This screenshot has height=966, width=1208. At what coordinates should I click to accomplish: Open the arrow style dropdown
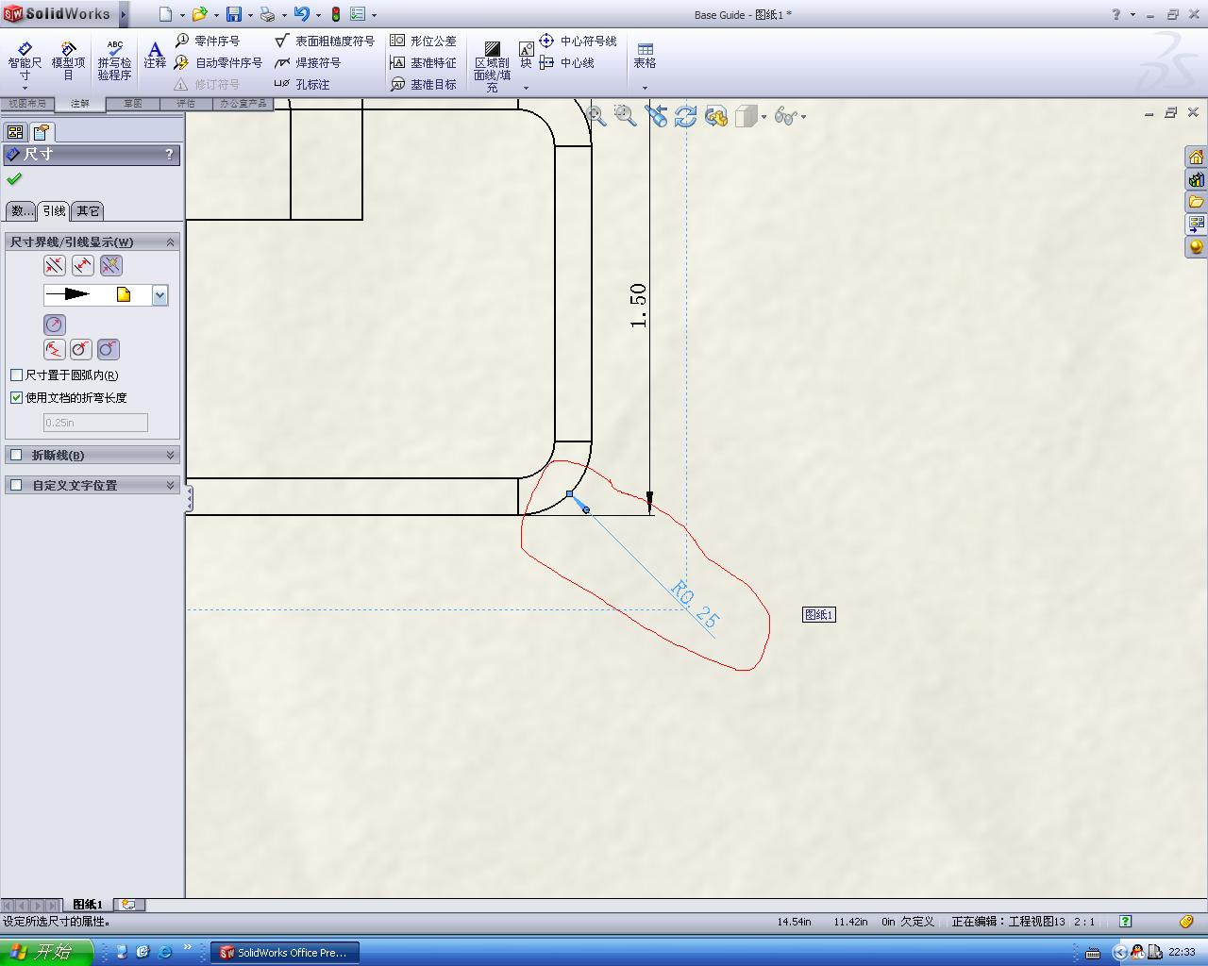point(159,295)
